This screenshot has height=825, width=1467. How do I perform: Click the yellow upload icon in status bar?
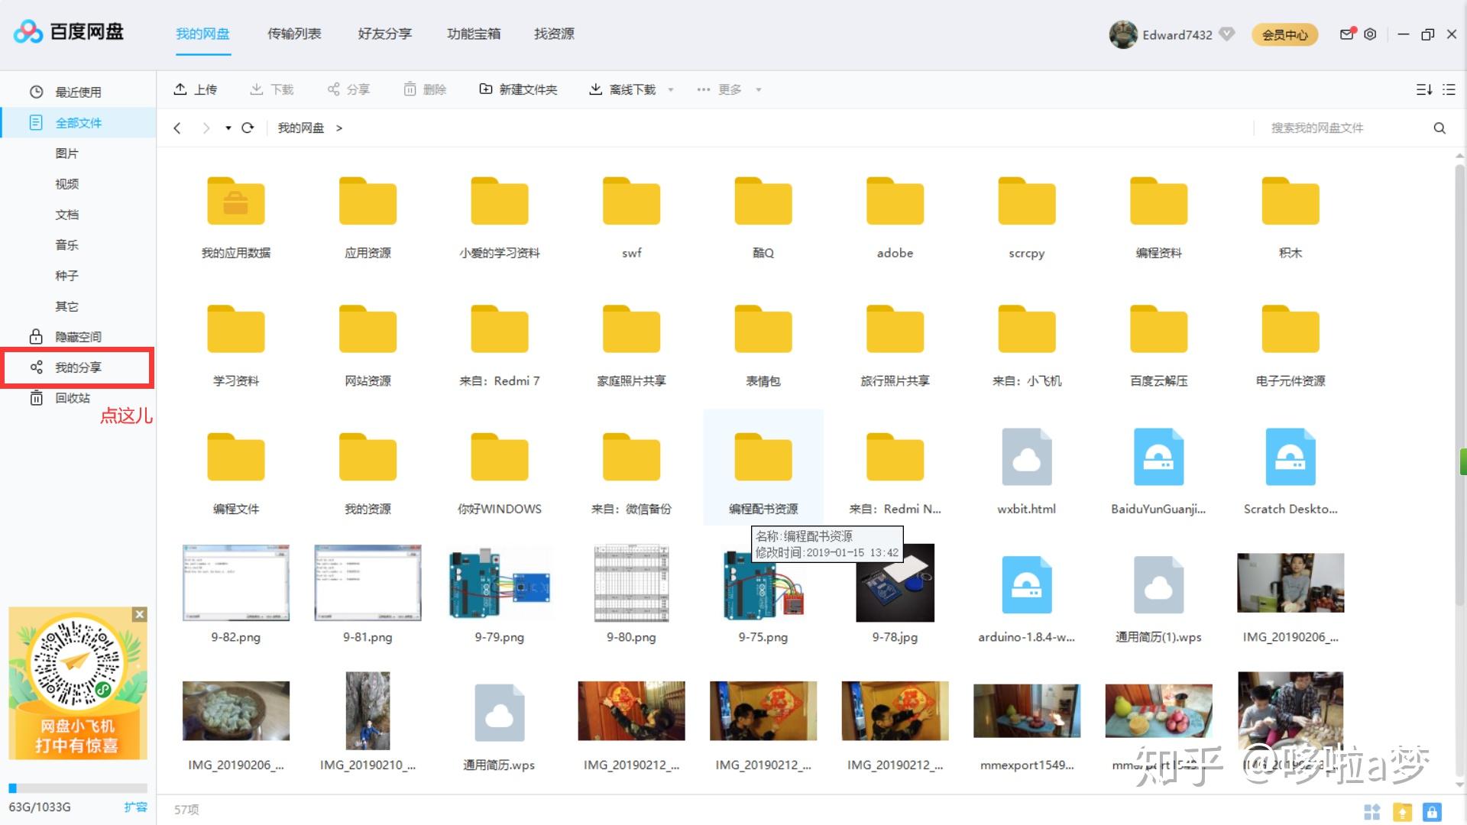1402,812
